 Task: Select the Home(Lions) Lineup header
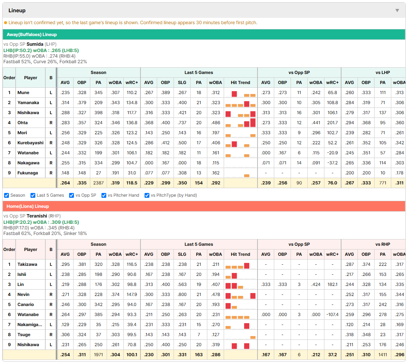(x=204, y=206)
